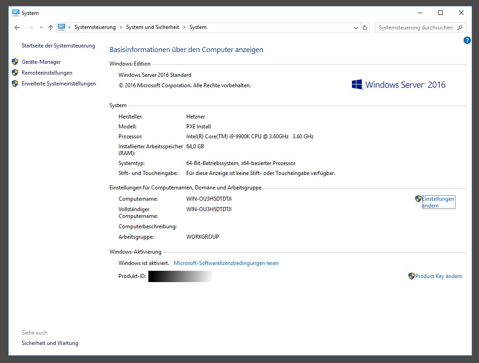
Task: Click Product Key ändern link
Action: tap(439, 276)
